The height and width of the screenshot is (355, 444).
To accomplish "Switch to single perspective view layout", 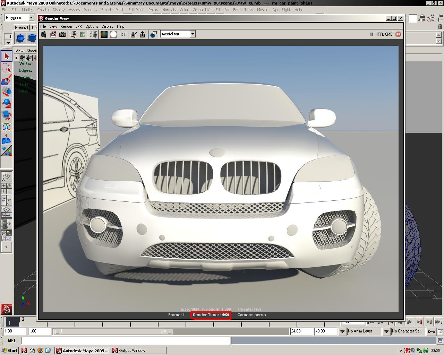I will pyautogui.click(x=7, y=177).
